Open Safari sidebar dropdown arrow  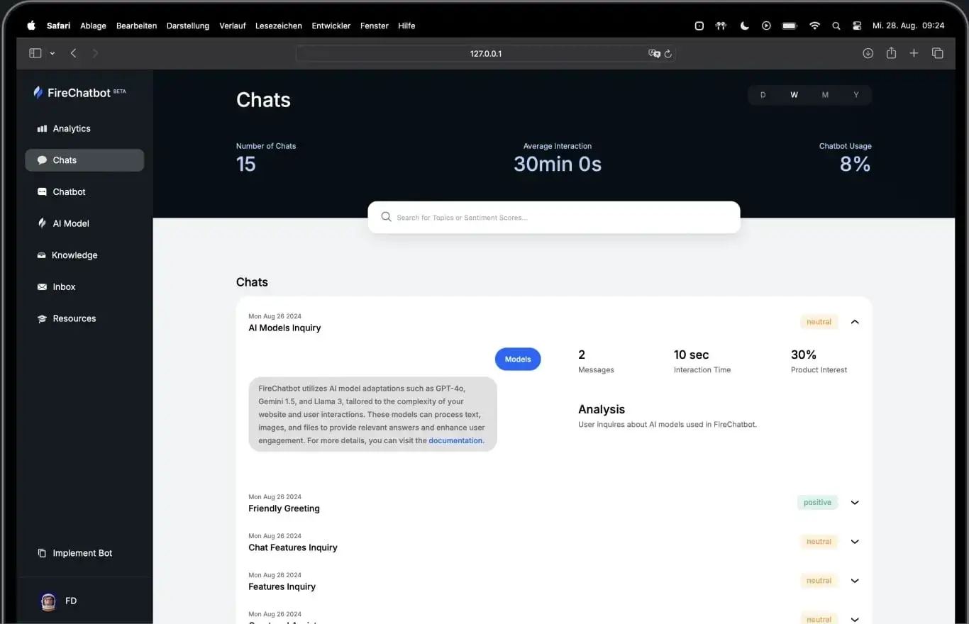52,54
